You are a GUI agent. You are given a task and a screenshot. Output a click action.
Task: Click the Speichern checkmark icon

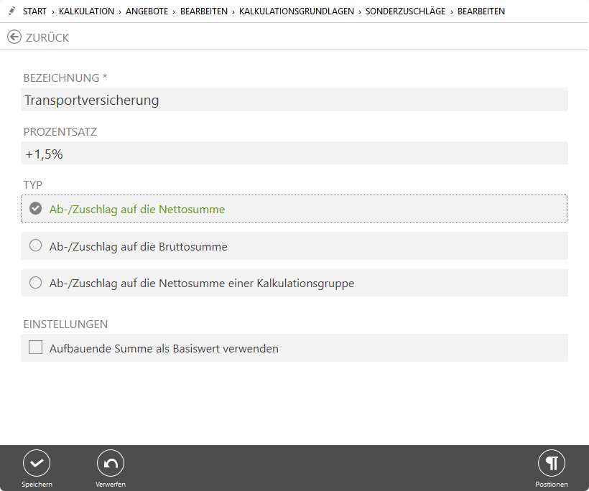coord(37,463)
